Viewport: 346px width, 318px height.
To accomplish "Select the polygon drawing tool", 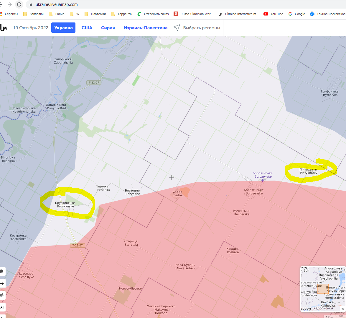I will pos(2,271).
